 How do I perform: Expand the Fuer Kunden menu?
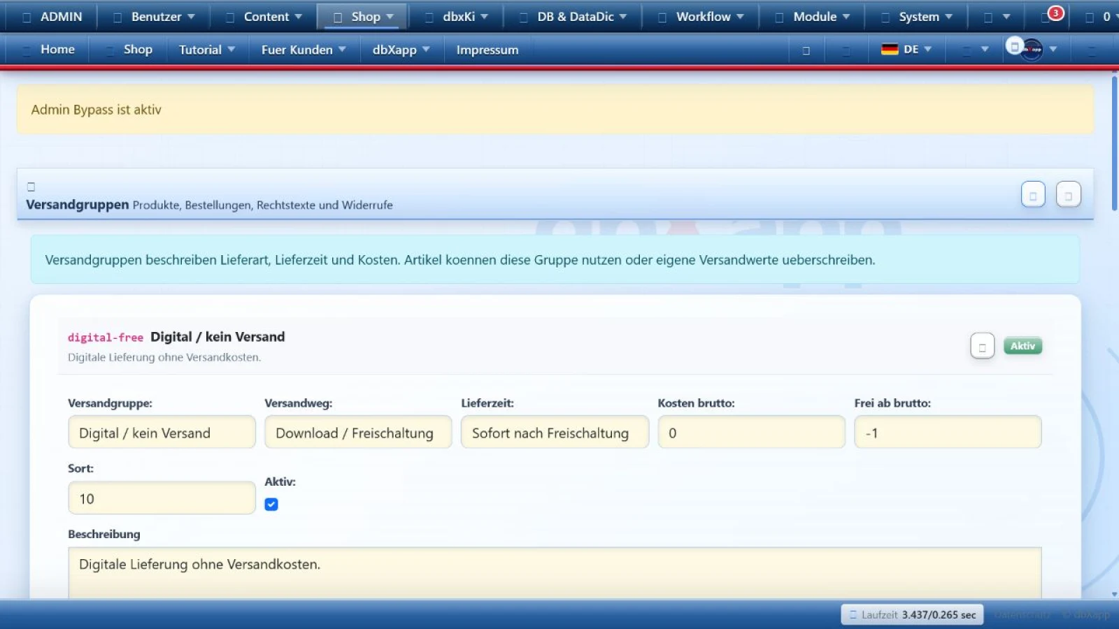tap(304, 50)
